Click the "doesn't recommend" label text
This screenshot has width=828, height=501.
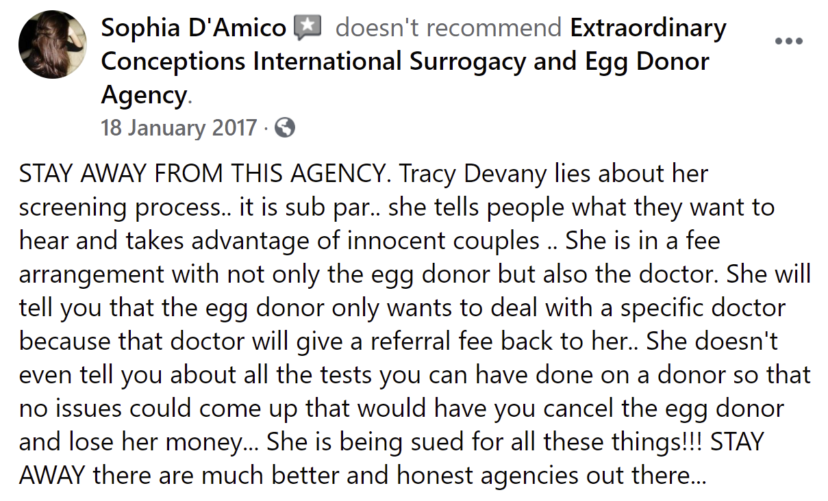tap(448, 28)
